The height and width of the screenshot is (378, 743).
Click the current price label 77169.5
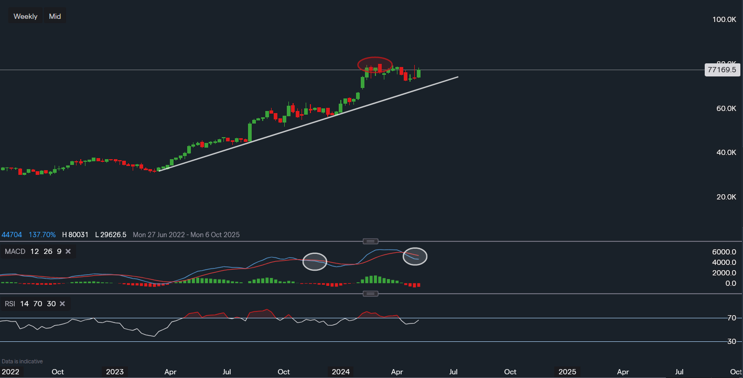click(722, 70)
